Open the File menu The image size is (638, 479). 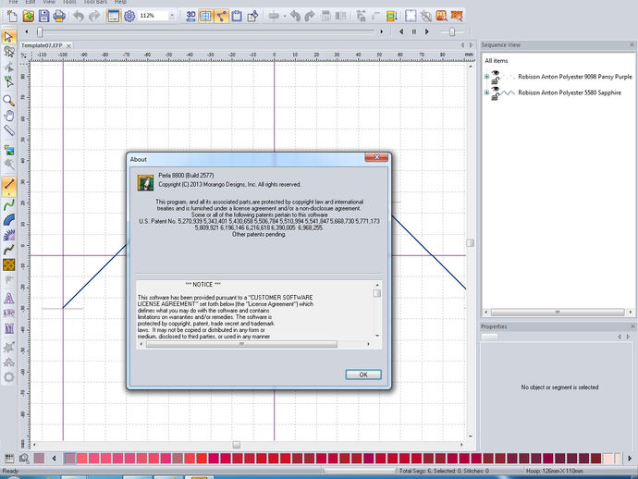[x=13, y=2]
